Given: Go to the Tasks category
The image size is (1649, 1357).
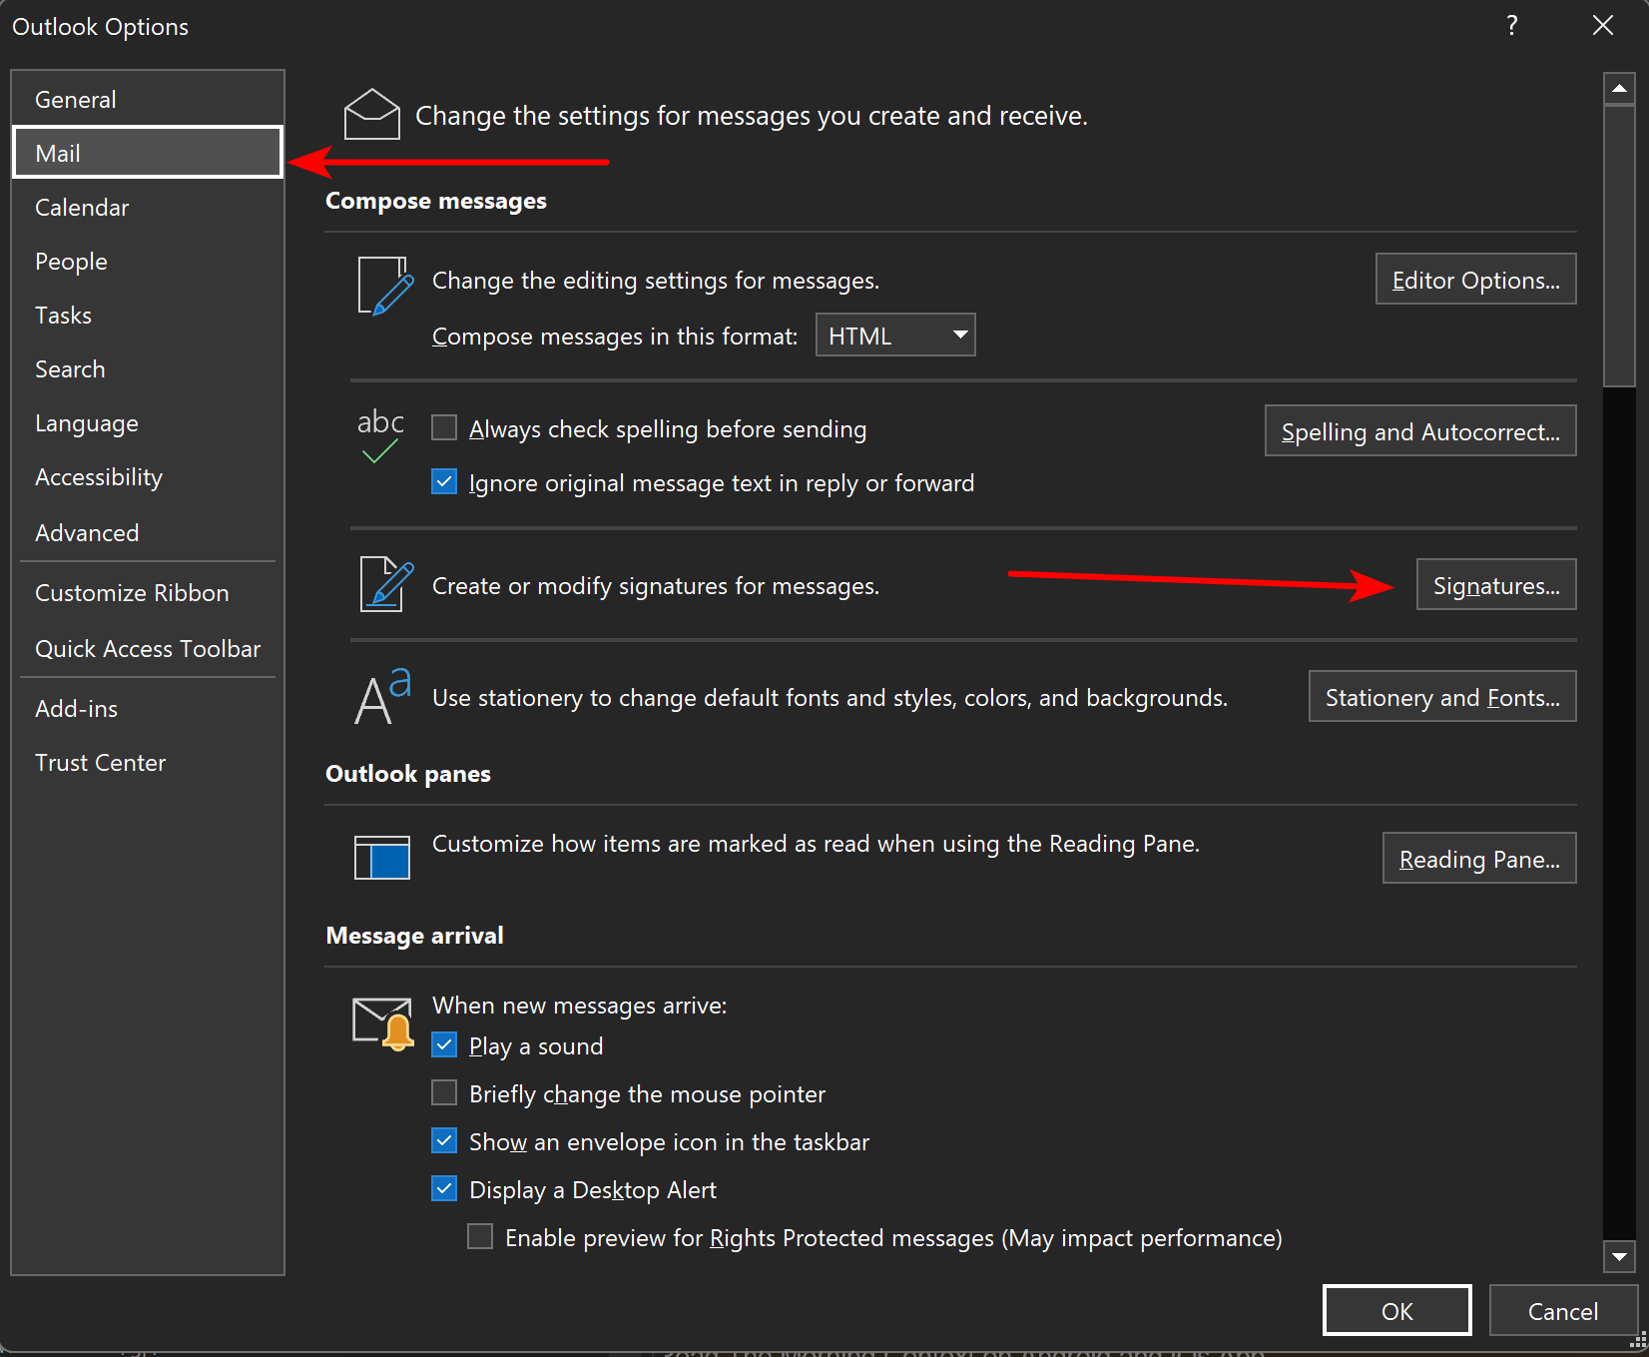Looking at the screenshot, I should 148,315.
